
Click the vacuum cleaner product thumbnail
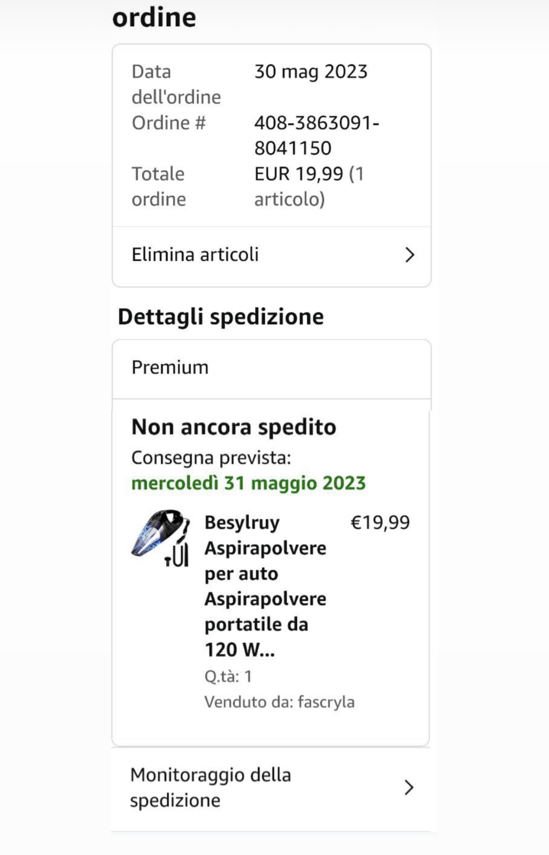tap(161, 538)
